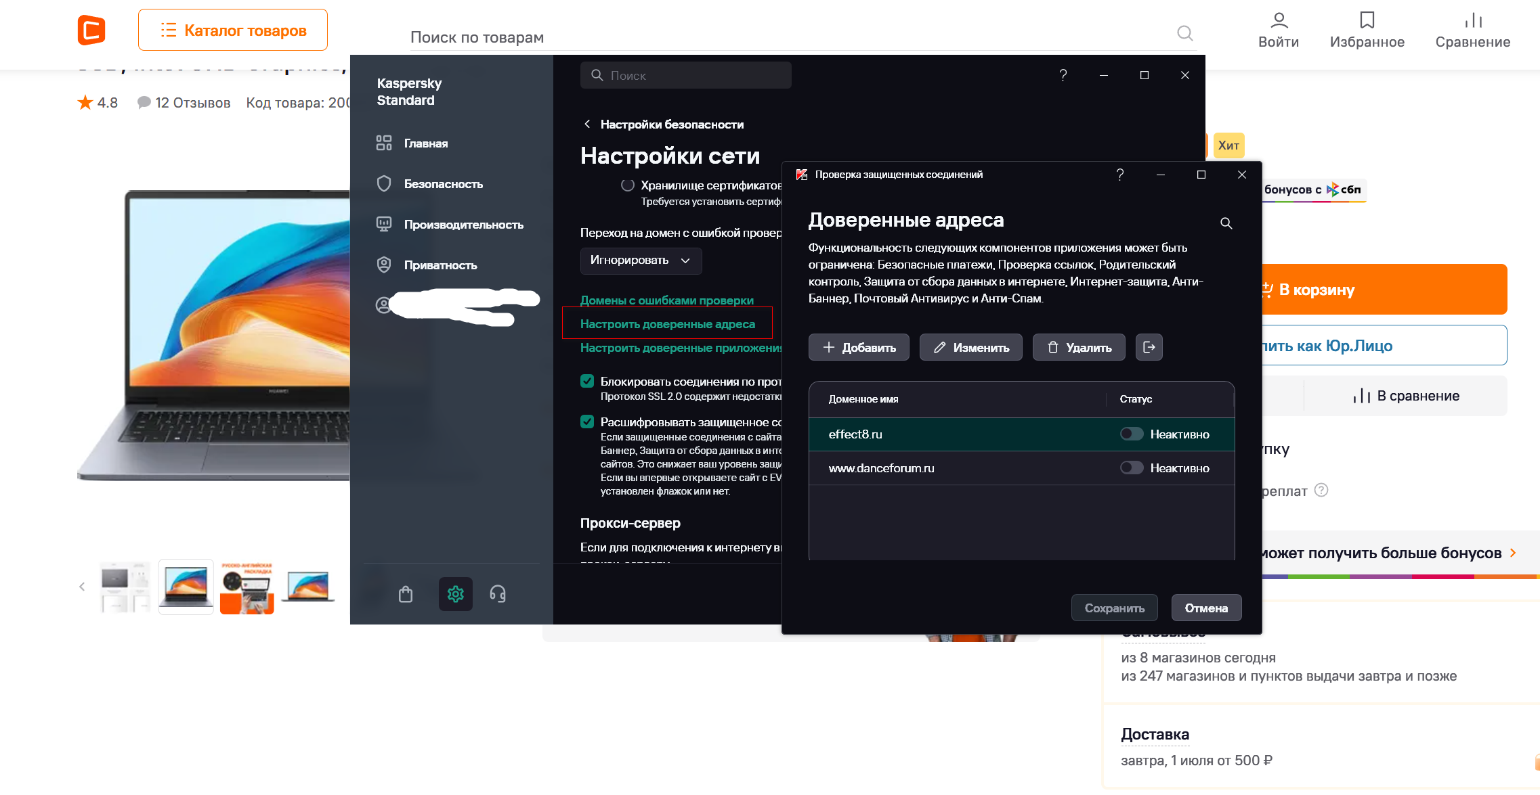Image resolution: width=1540 pixels, height=795 pixels.
Task: Click Настроить доверенные приложения link
Action: click(681, 348)
